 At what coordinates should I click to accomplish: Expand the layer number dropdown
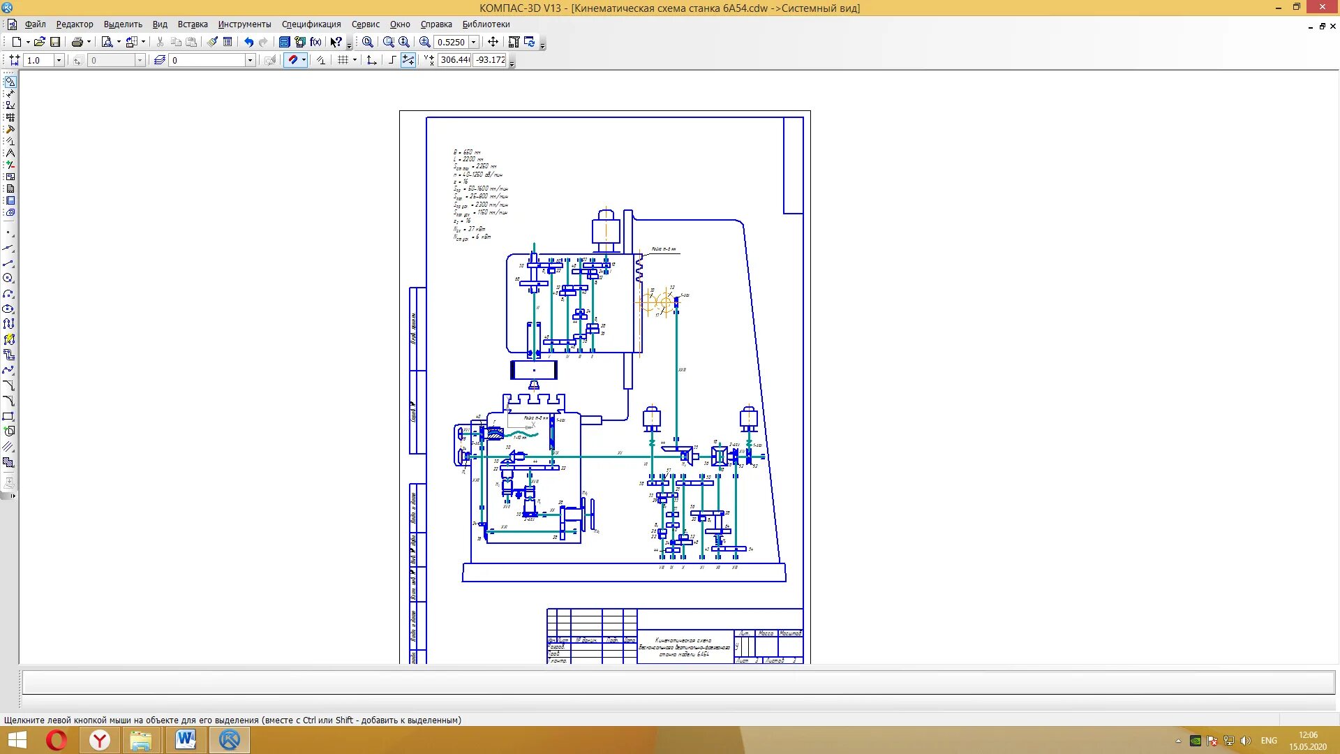point(250,61)
